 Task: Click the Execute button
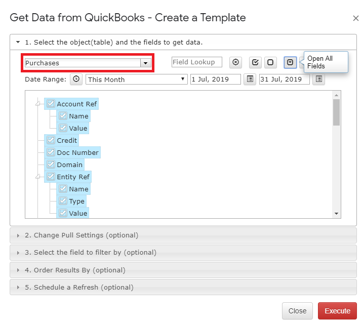(x=337, y=311)
